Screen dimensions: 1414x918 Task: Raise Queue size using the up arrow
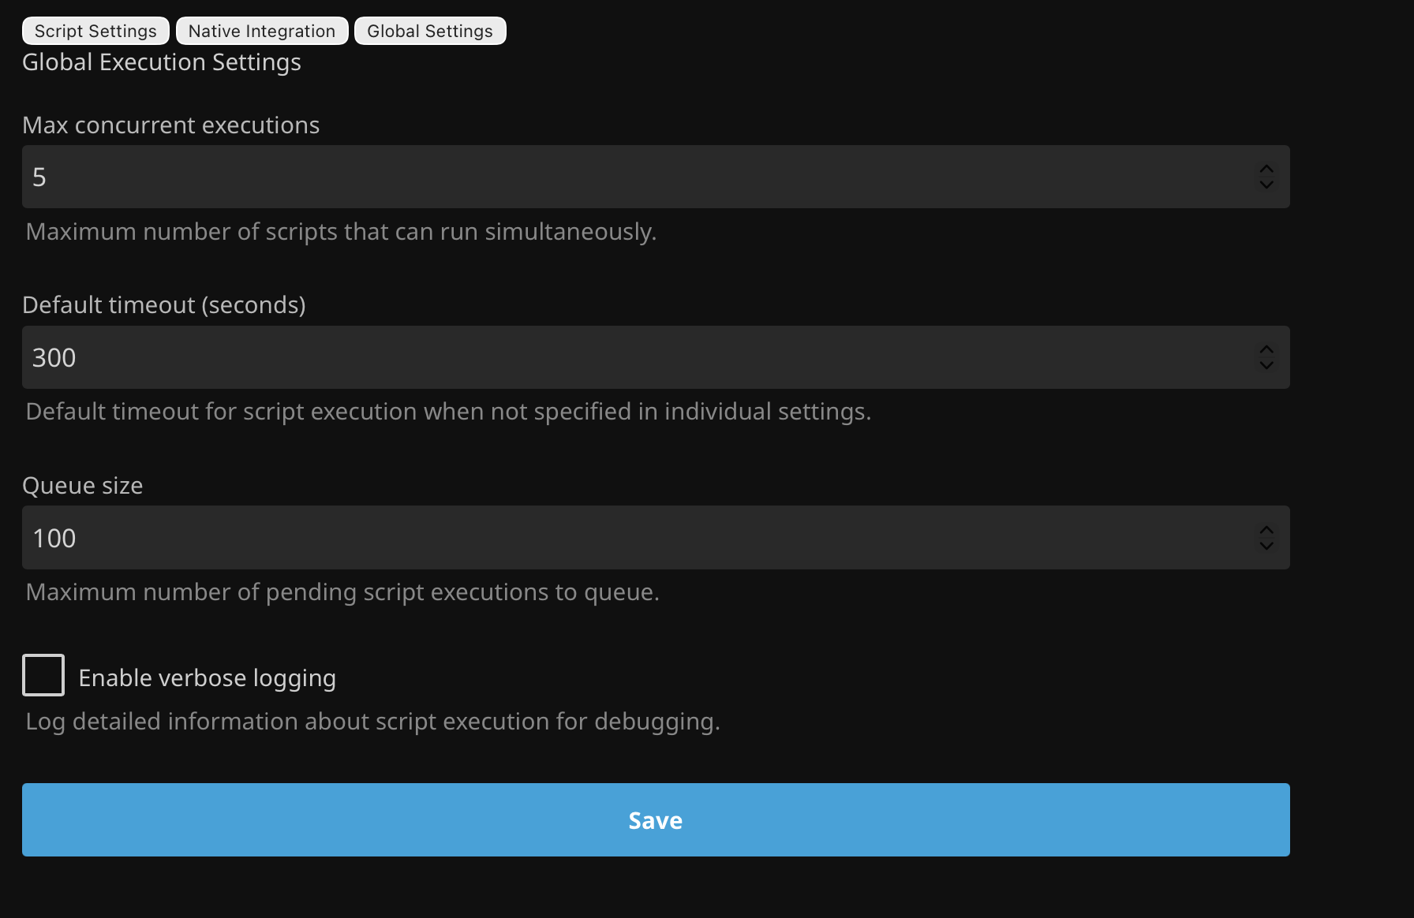(x=1266, y=530)
